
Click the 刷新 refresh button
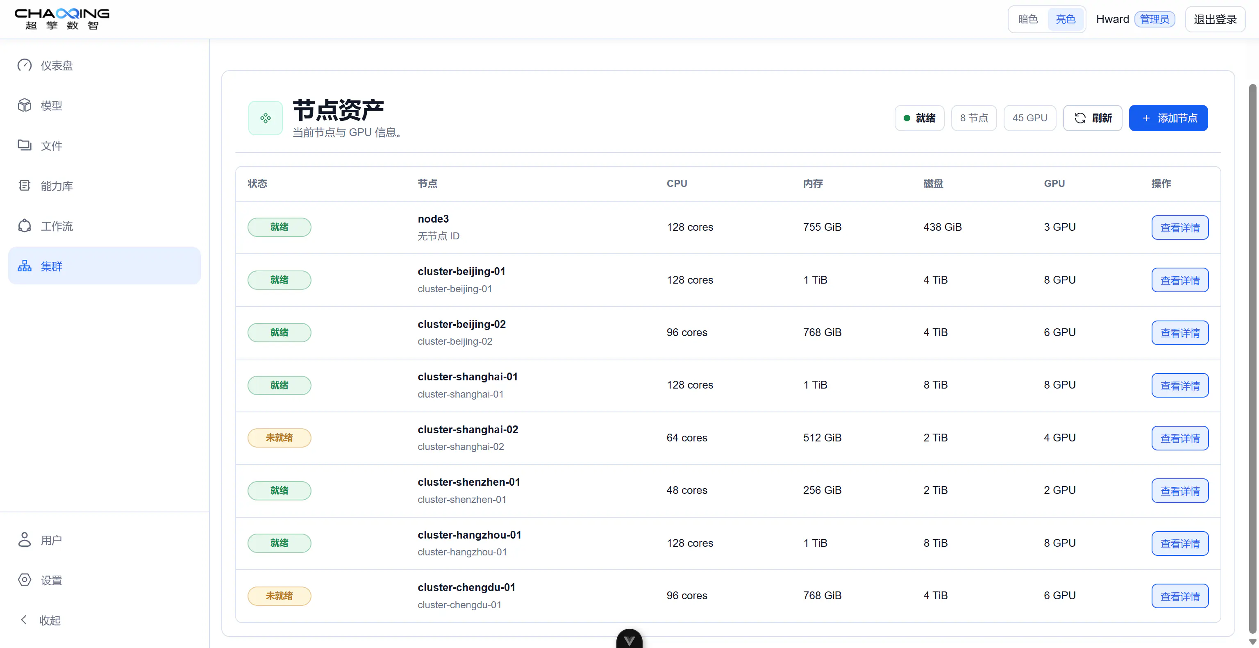coord(1092,118)
